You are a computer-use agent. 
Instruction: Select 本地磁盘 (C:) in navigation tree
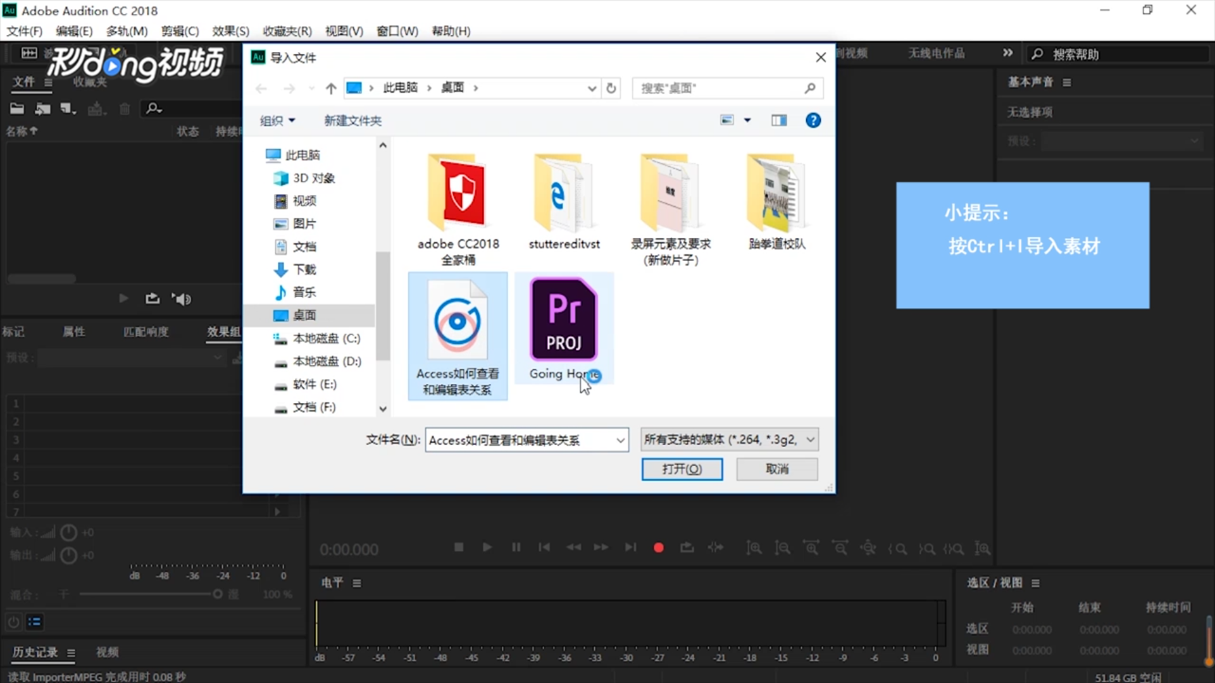tap(316, 338)
